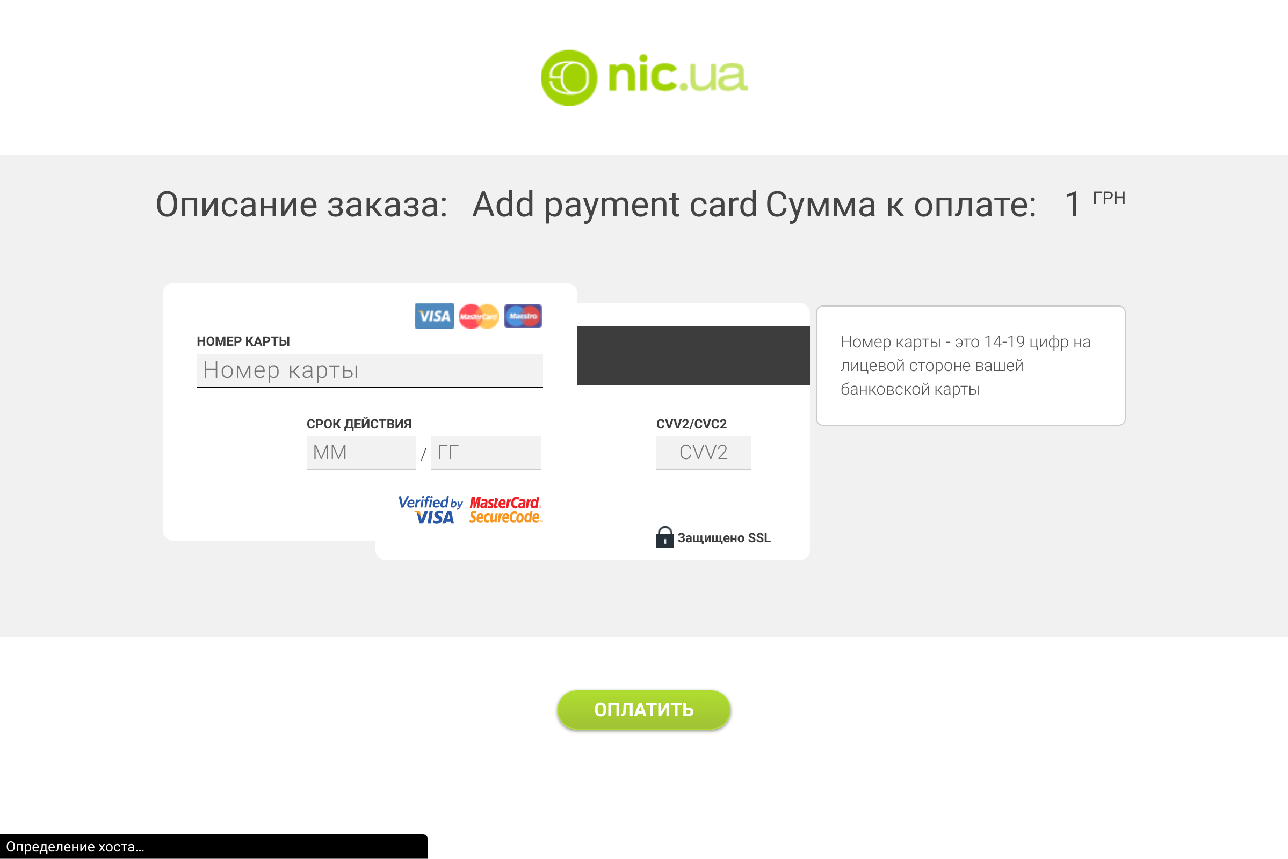Image resolution: width=1288 pixels, height=859 pixels.
Task: Click the Определение хоста status bar
Action: click(x=214, y=847)
